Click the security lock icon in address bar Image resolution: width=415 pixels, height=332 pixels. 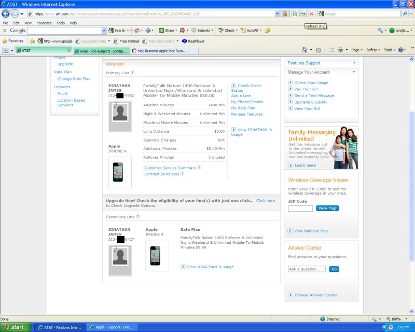[x=284, y=13]
